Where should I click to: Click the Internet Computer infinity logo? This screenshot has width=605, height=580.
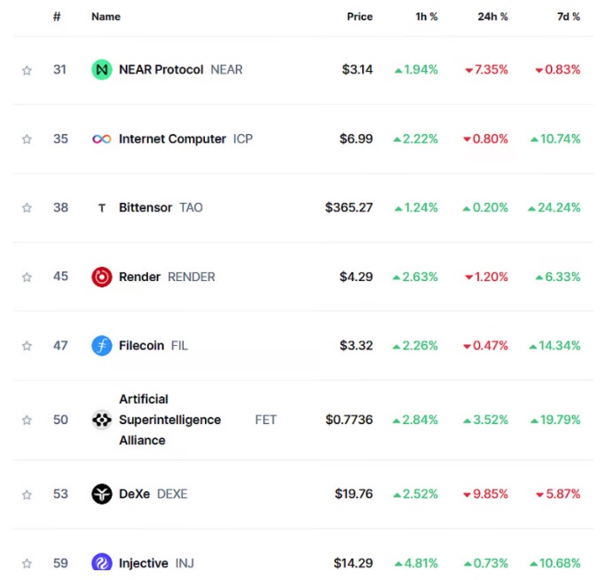tap(102, 139)
